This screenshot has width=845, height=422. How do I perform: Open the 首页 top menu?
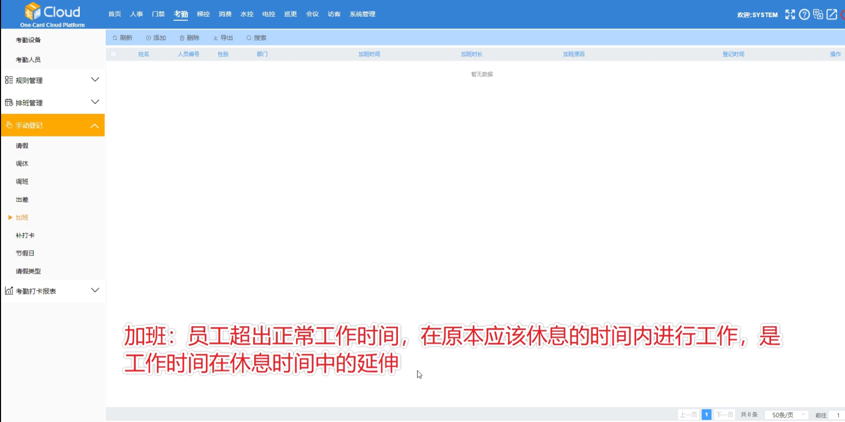click(114, 14)
